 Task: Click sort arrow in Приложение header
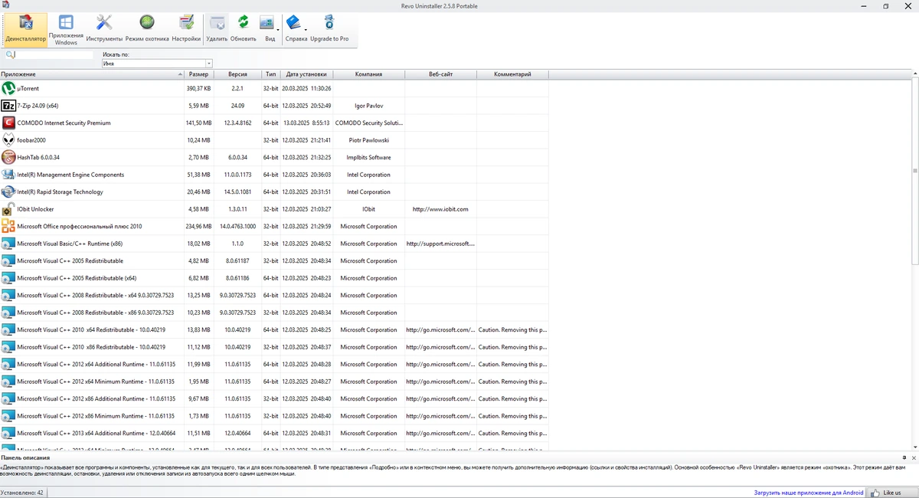tap(181, 74)
